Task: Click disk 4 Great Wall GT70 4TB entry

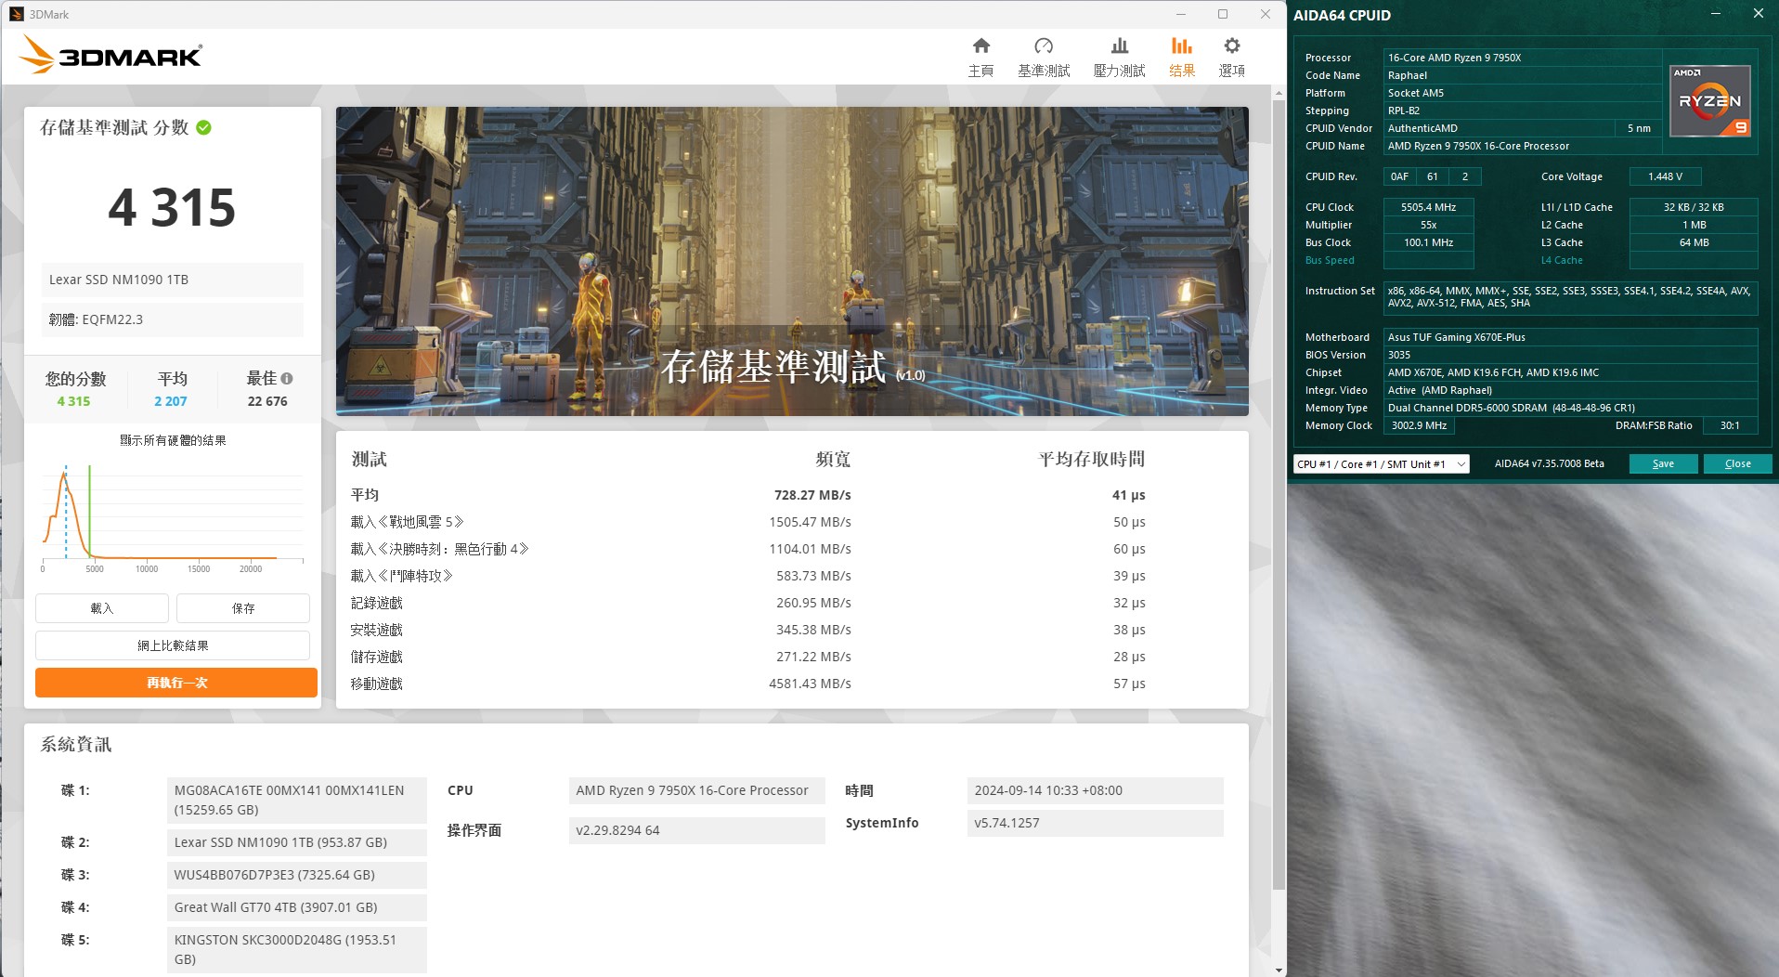Action: 296,907
